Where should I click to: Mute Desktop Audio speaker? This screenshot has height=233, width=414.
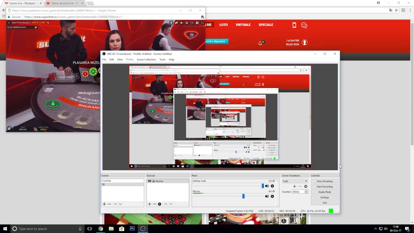(x=267, y=186)
